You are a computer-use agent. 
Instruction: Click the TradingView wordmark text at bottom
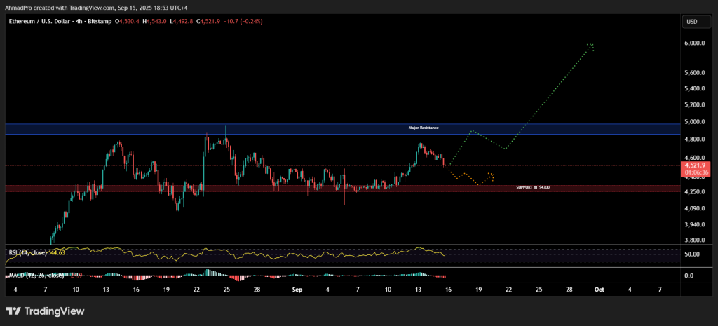56,311
